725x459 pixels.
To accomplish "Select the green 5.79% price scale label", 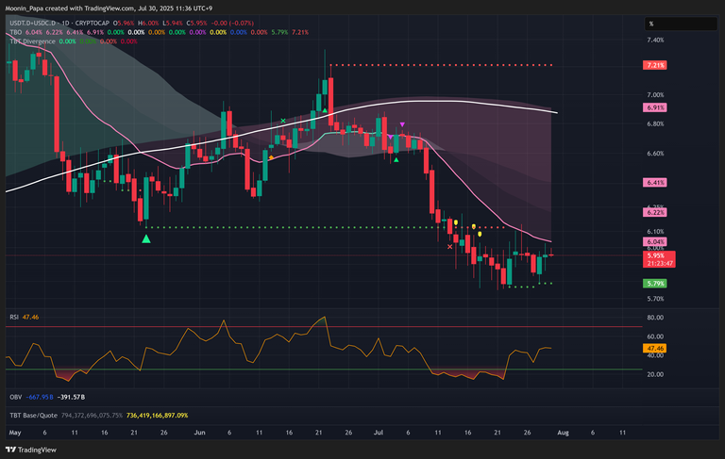I will coord(655,284).
